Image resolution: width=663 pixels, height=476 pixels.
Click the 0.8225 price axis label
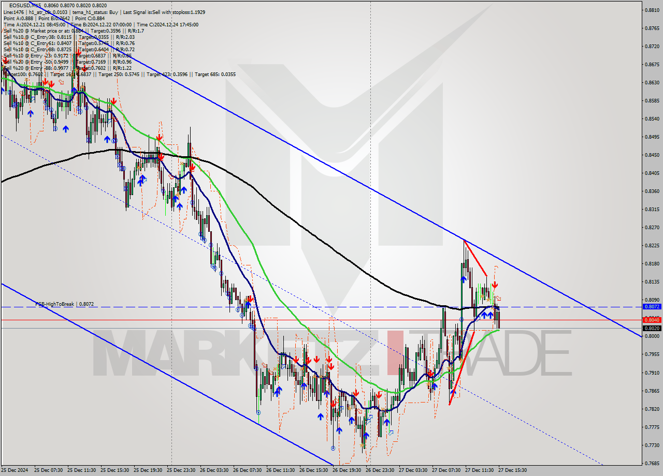point(651,245)
